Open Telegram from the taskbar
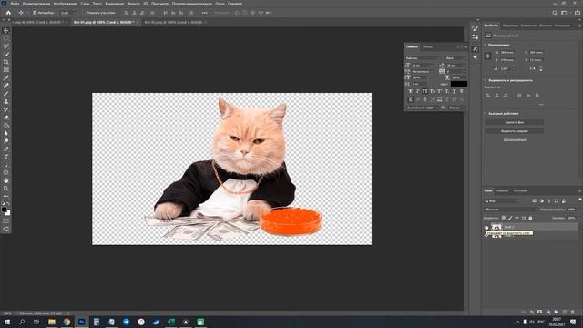The image size is (583, 328). coord(126,322)
